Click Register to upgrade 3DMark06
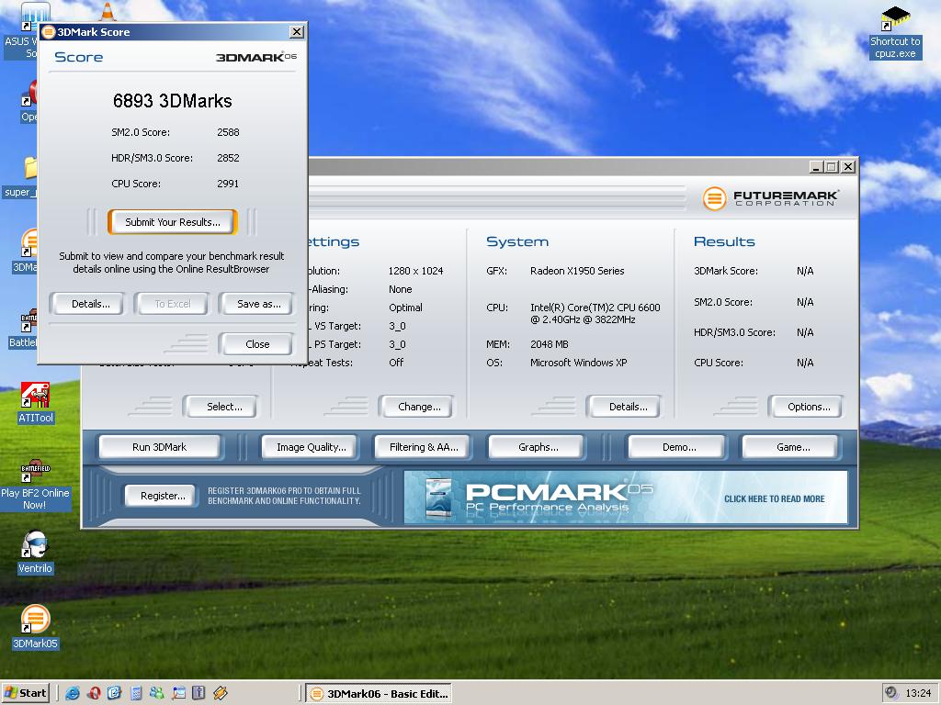 (x=163, y=496)
